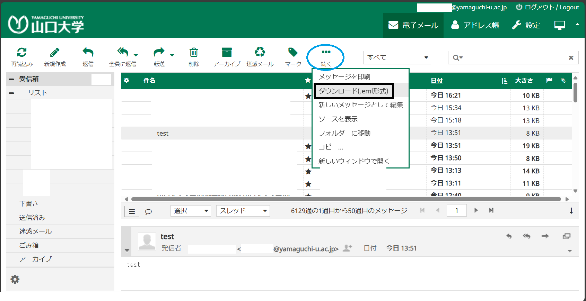586x301 pixels.
Task: Click the sort order icon beside 日付
Action: [504, 81]
